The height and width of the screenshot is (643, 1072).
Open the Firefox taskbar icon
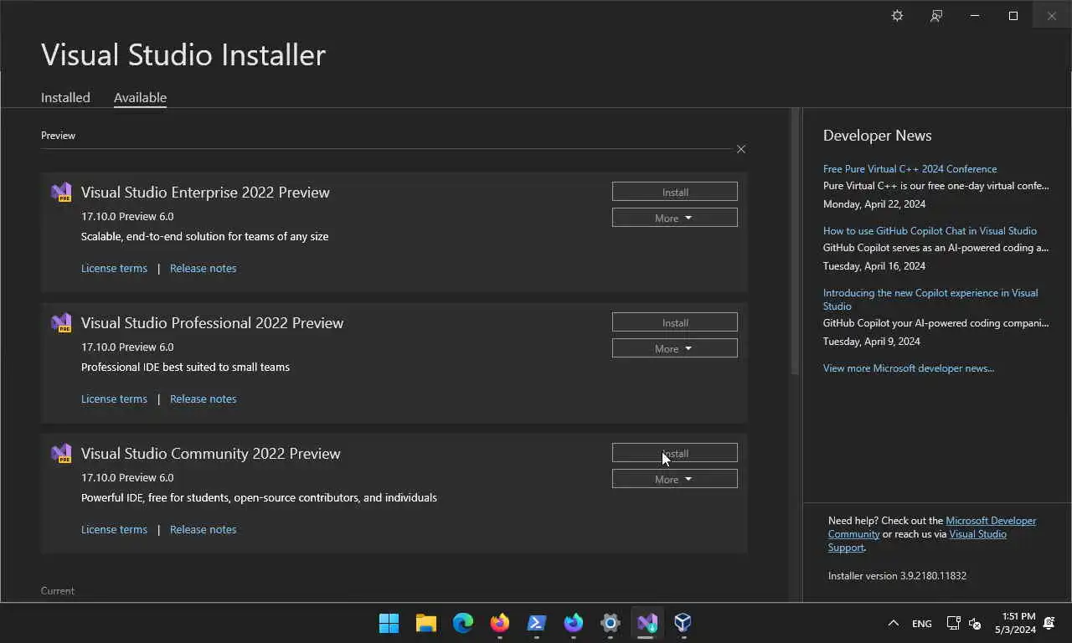pyautogui.click(x=500, y=623)
